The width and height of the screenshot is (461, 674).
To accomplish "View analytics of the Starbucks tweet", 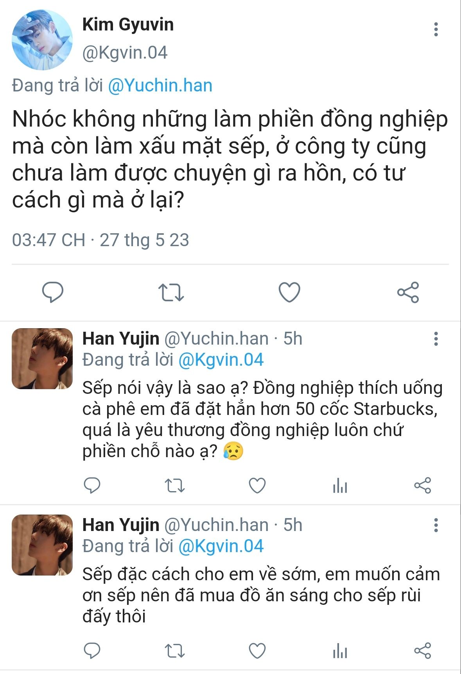I will point(340,486).
